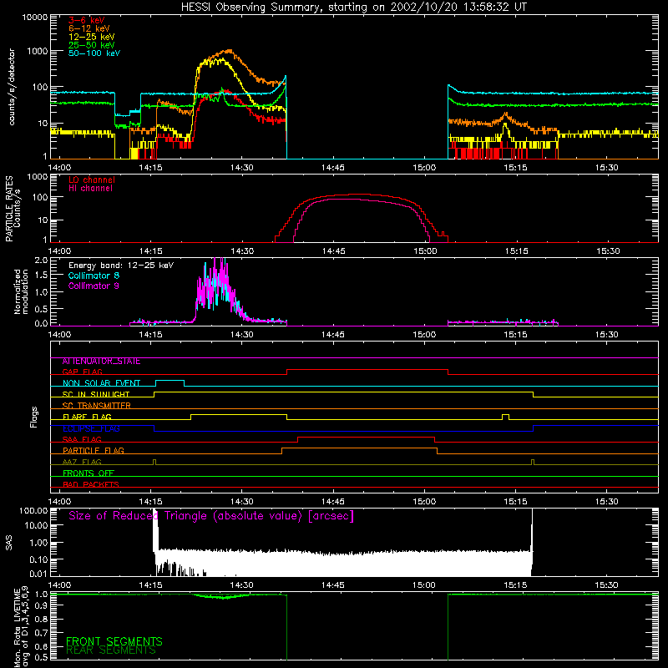Click the Energy band: 12-25 keV label
This screenshot has width=668, height=668.
click(121, 266)
